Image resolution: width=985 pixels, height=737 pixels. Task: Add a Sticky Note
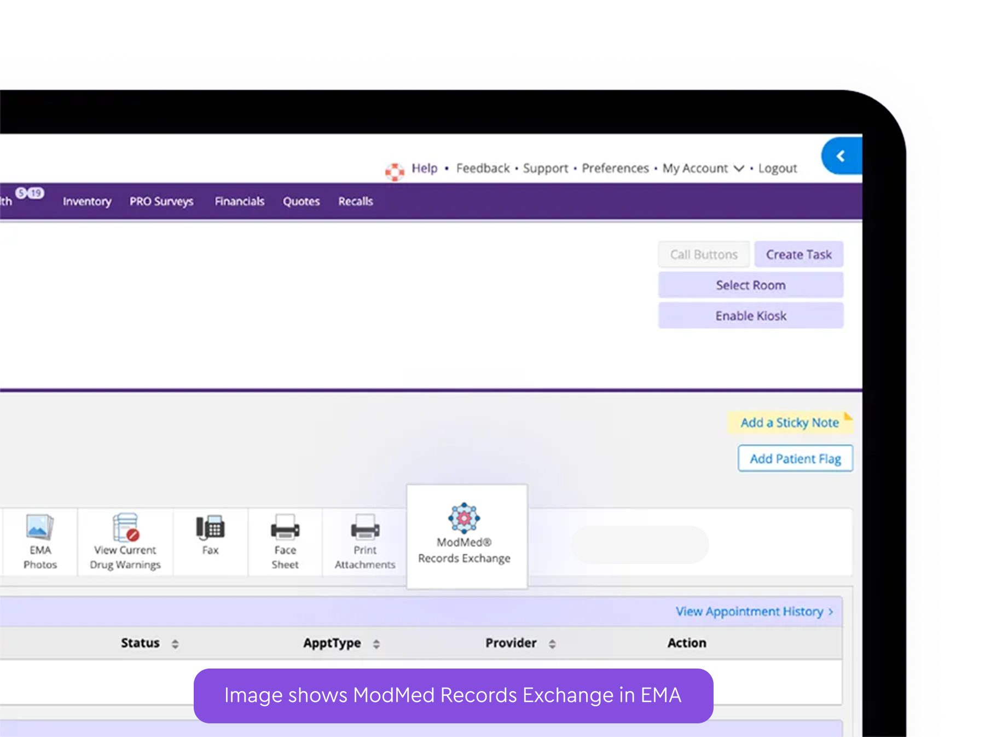tap(789, 423)
